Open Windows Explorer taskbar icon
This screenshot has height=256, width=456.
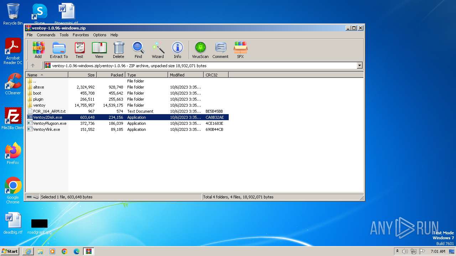click(x=40, y=251)
